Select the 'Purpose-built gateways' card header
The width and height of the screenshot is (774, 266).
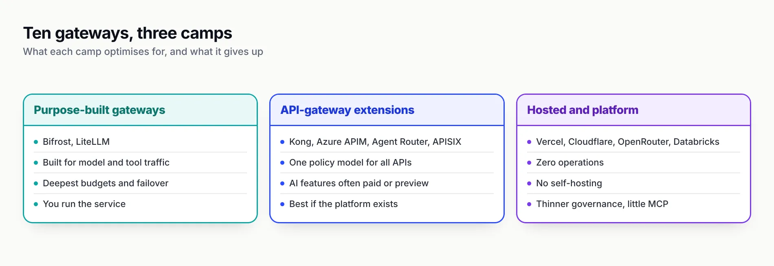tap(140, 110)
